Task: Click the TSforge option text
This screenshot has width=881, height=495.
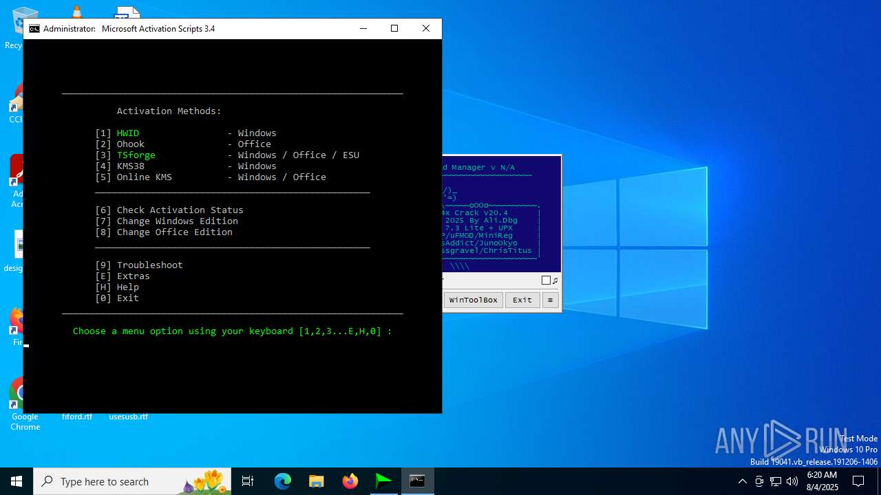Action: pos(136,155)
